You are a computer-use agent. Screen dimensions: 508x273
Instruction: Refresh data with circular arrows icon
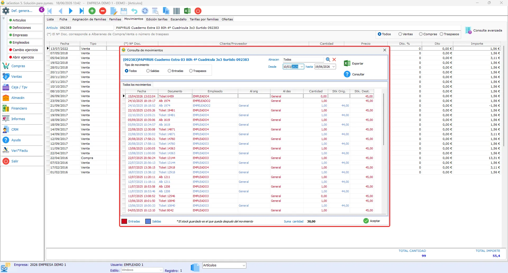click(145, 11)
